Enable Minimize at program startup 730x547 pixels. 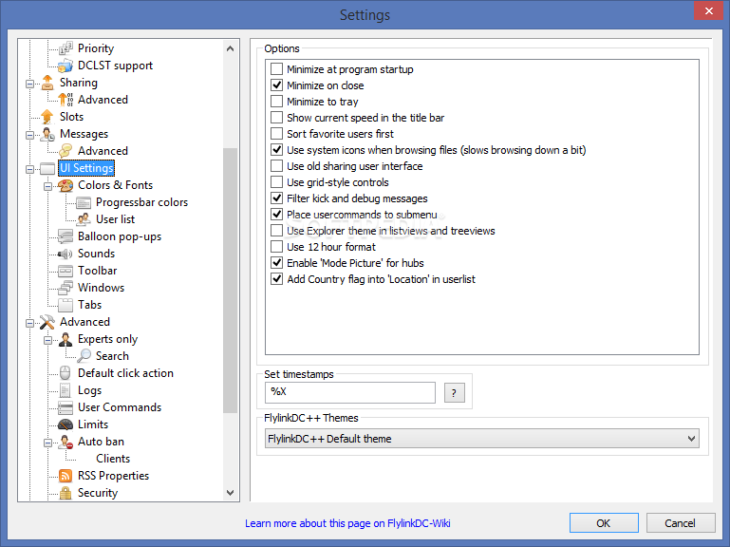tap(276, 69)
